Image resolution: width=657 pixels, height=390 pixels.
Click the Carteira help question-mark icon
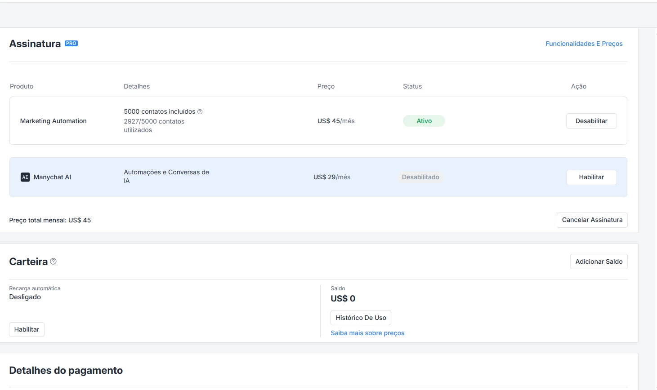54,261
